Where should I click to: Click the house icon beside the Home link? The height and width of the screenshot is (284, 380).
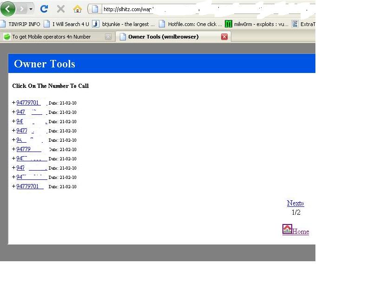(x=287, y=229)
